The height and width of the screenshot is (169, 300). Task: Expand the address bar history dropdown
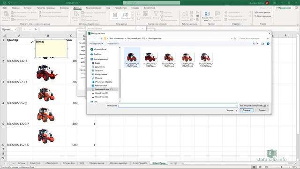(232, 38)
